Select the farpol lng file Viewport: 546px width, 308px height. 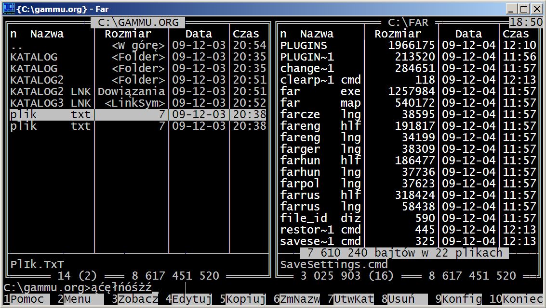point(408,184)
